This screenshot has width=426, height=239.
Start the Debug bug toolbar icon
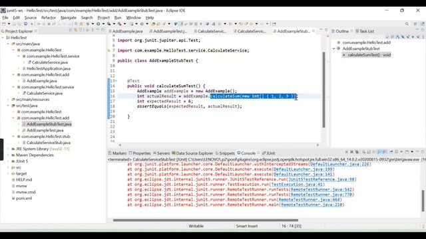(x=88, y=24)
